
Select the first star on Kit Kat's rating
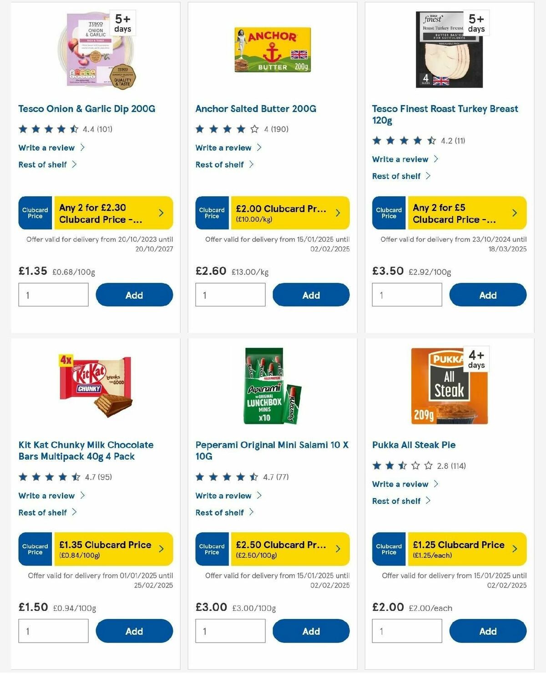(23, 478)
